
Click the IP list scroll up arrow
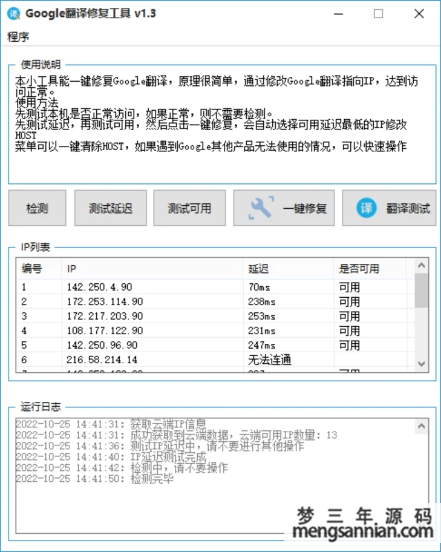point(421,265)
